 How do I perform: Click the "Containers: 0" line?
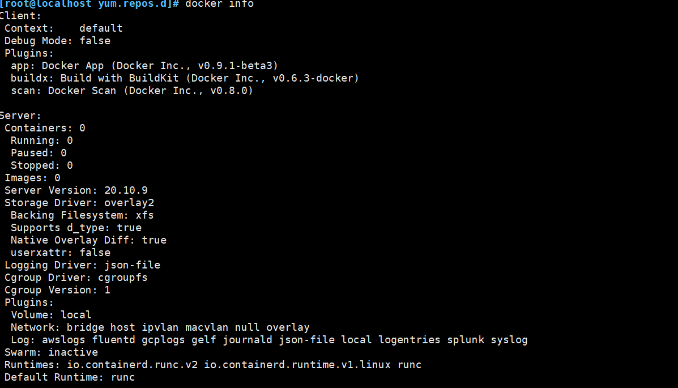point(45,128)
